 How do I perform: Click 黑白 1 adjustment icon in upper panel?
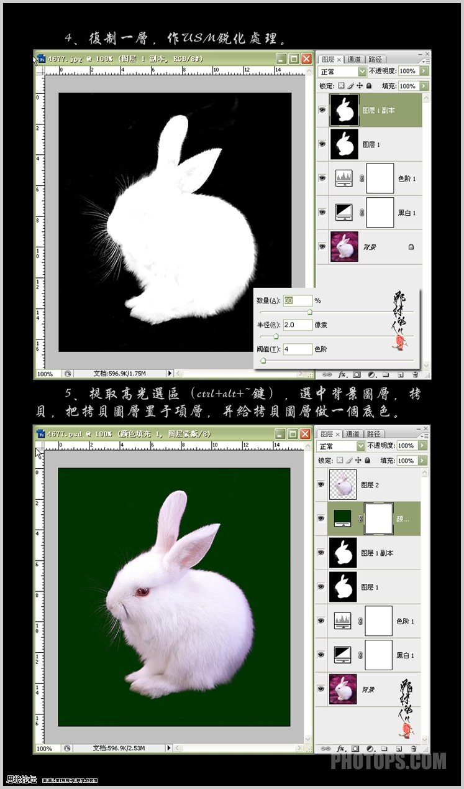pyautogui.click(x=343, y=213)
